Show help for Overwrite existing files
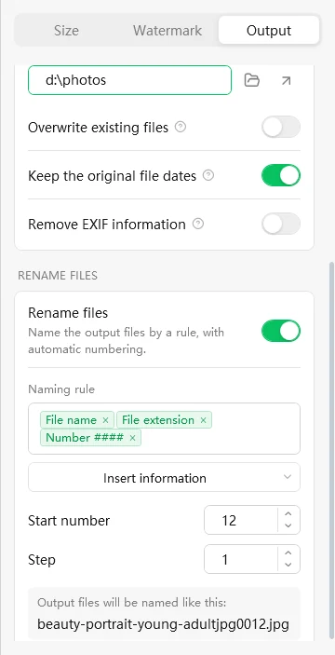Viewport: 335px width, 655px height. (181, 127)
